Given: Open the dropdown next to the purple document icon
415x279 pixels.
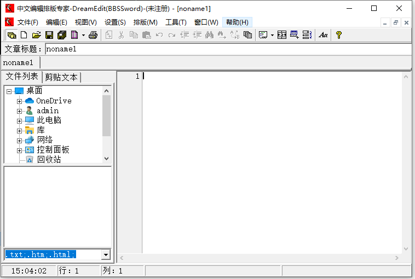Looking at the screenshot, I should click(83, 35).
